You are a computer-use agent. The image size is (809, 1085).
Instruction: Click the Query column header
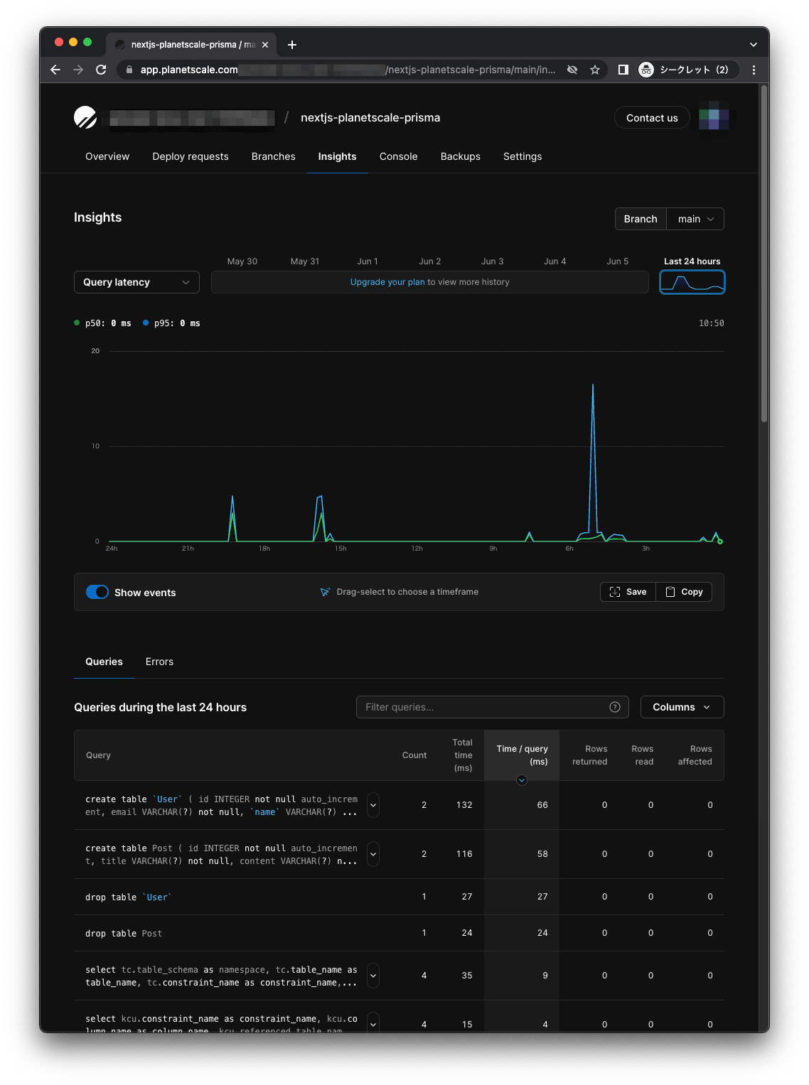(x=98, y=755)
